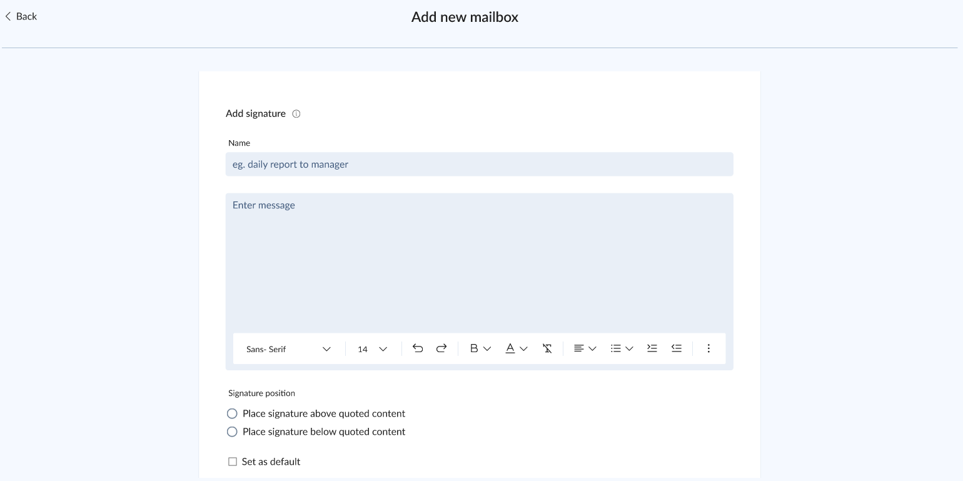Click the undo arrow icon
The height and width of the screenshot is (481, 963).
pyautogui.click(x=418, y=348)
